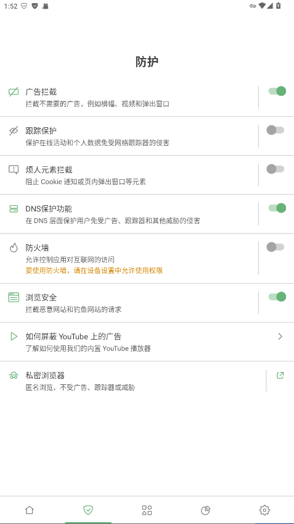Tap the firewall flame icon
This screenshot has width=294, height=524.
[x=14, y=248]
